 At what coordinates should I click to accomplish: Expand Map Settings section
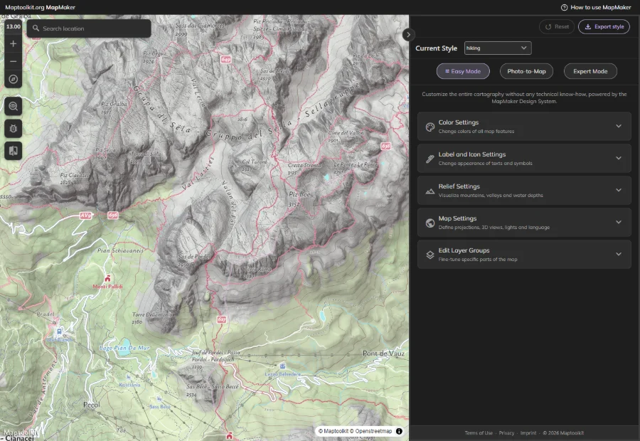(x=524, y=223)
